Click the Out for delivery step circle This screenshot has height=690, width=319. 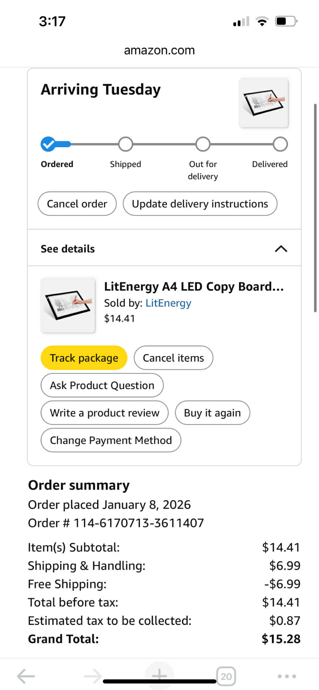[x=203, y=144]
